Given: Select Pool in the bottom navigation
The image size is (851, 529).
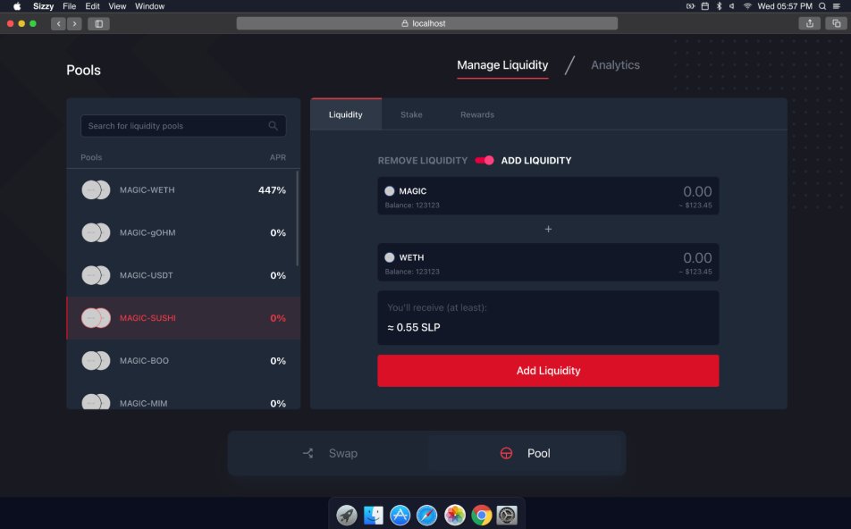Looking at the screenshot, I should coord(526,453).
